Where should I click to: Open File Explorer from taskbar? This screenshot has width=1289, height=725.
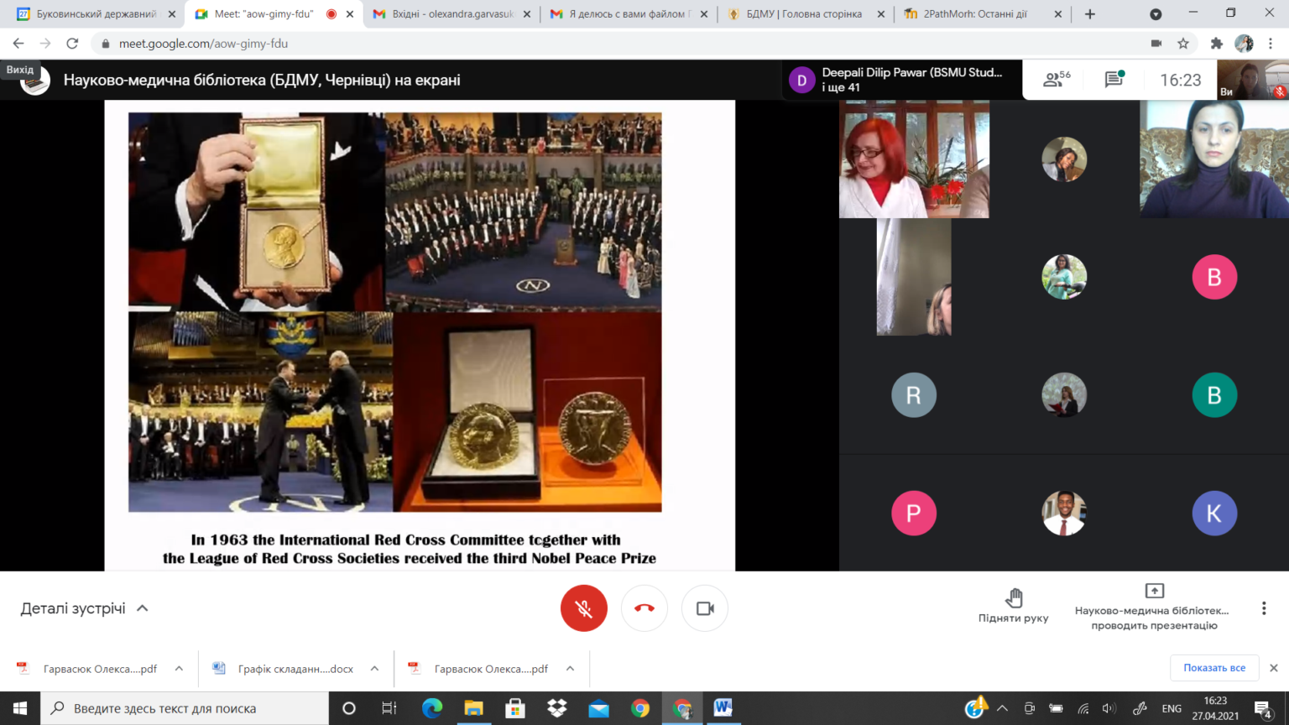pos(473,708)
